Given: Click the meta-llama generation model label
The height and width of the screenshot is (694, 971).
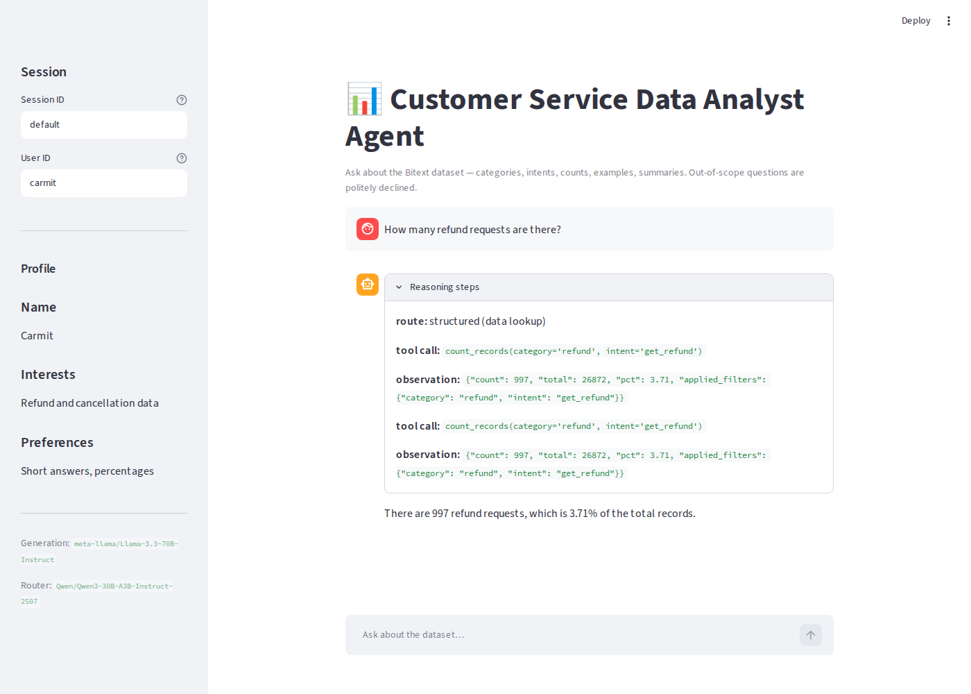Looking at the screenshot, I should [x=100, y=552].
